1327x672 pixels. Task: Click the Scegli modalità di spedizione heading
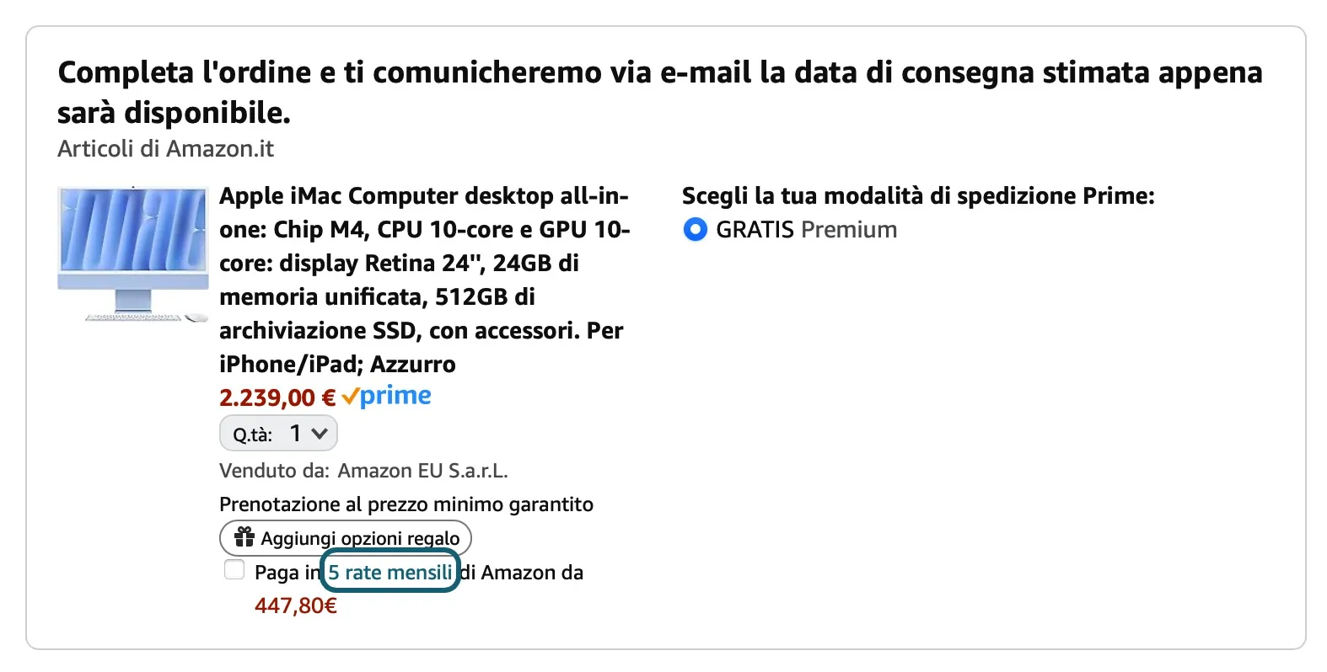coord(918,196)
